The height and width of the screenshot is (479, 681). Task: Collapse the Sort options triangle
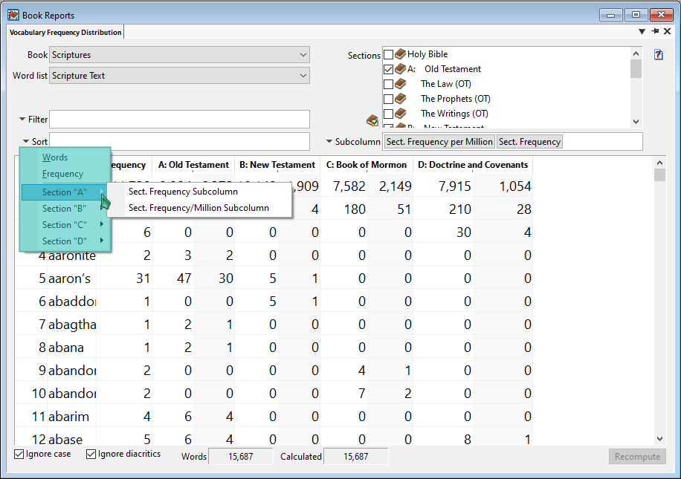pyautogui.click(x=25, y=141)
